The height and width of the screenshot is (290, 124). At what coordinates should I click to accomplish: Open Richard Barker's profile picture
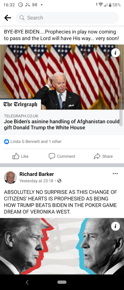click(10, 178)
